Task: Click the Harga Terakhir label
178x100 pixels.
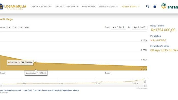Action: (157, 26)
